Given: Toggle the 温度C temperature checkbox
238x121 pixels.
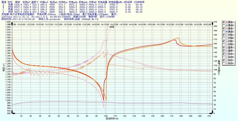Looking at the screenshot, I should pyautogui.click(x=224, y=50).
